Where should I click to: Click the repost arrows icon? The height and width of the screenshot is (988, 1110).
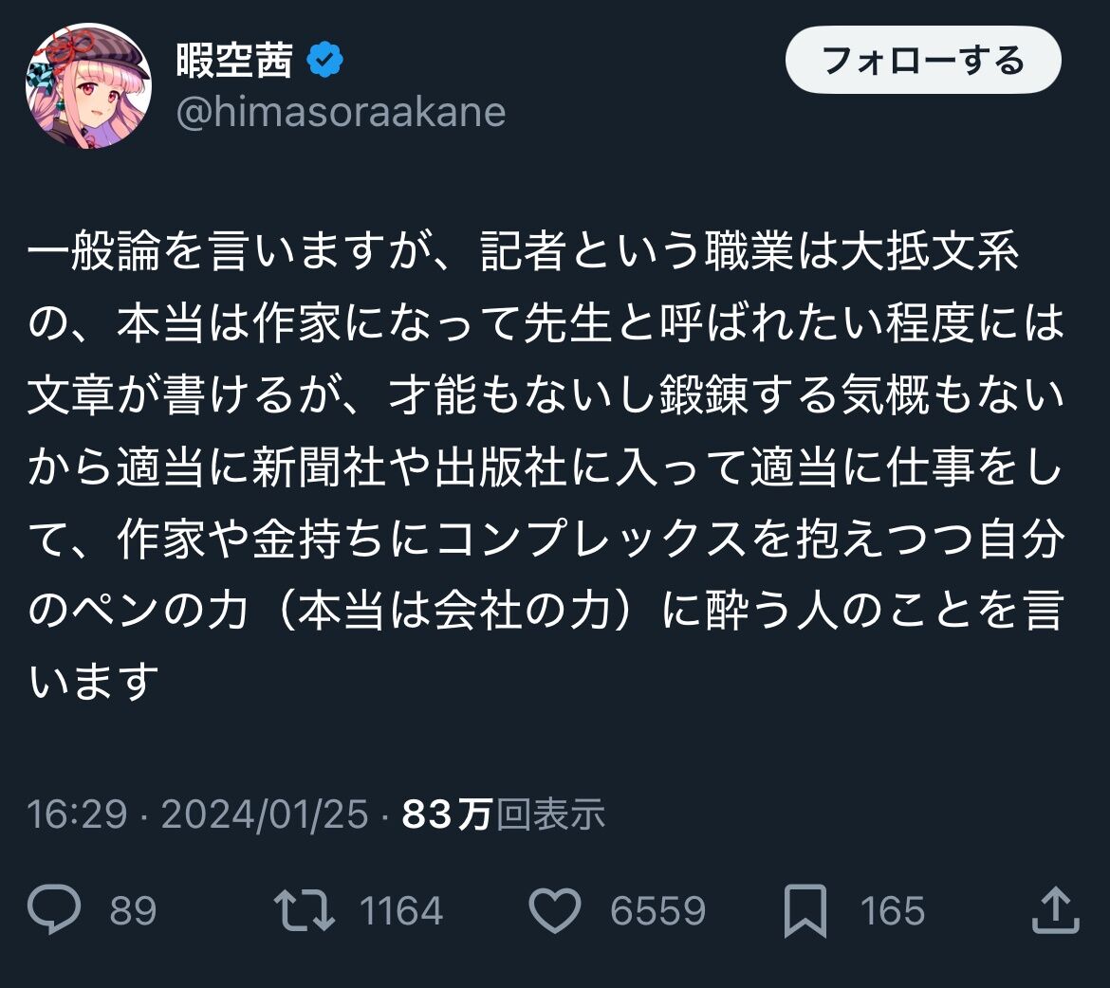coord(305,910)
